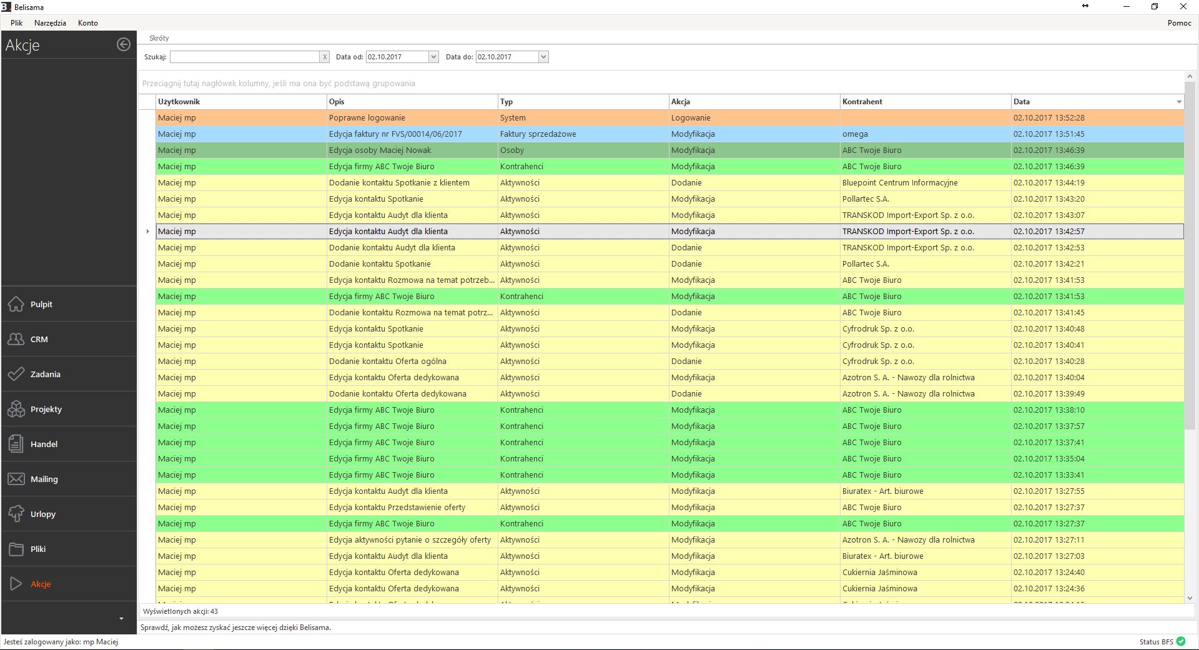Screen dimensions: 1199x650
Task: Open Mailing via the envelope icon
Action: [16, 479]
